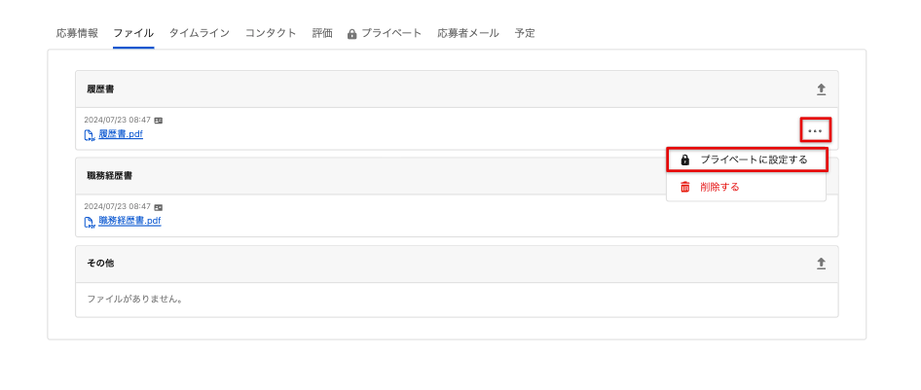Click the card icon next to 履歴書 timestamp
The width and height of the screenshot is (921, 390).
[x=159, y=121]
